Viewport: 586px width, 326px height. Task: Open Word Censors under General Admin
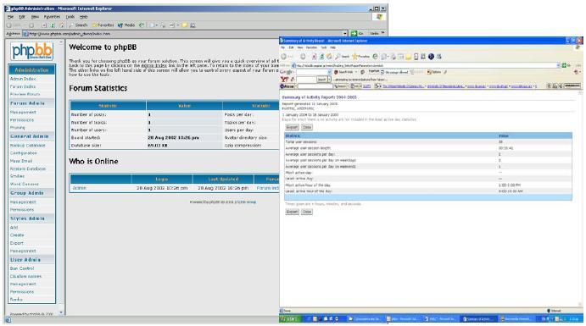tap(25, 184)
